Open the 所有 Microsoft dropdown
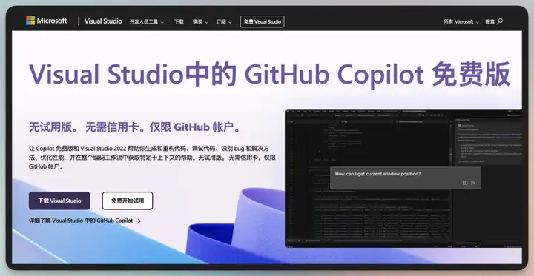The image size is (534, 276). (x=461, y=21)
